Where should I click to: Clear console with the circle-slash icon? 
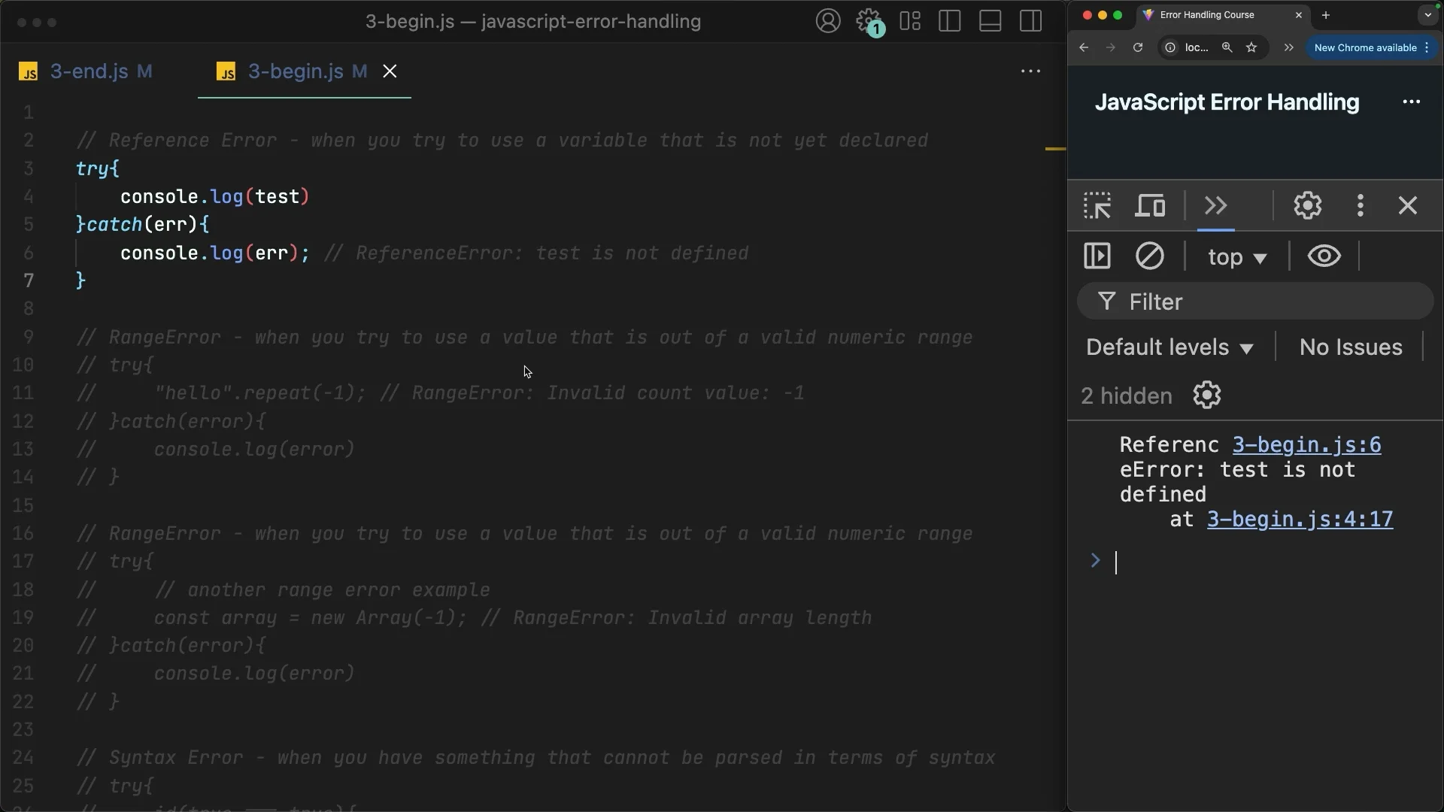click(1149, 256)
